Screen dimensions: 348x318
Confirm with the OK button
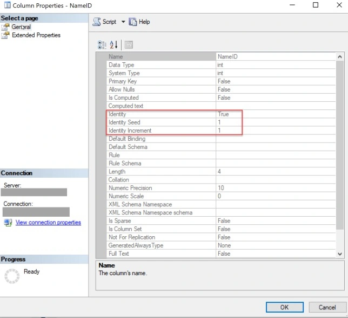[x=285, y=307]
